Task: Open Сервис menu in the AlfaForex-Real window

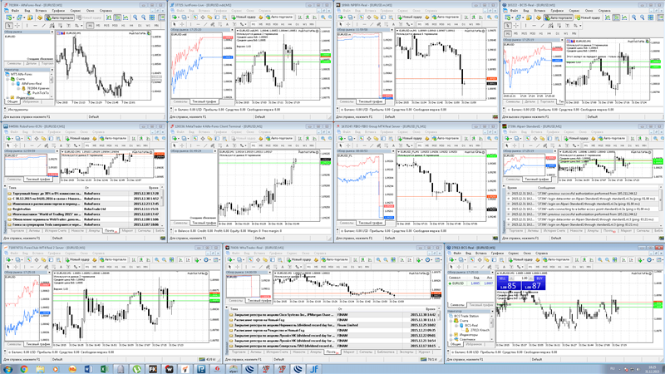Action: tap(76, 10)
